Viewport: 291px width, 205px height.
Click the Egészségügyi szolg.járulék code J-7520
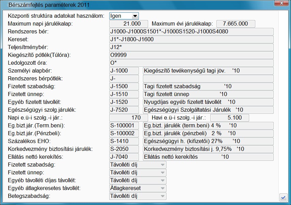click(x=124, y=110)
